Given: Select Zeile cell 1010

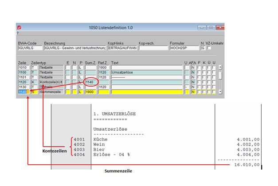Looking at the screenshot, I should point(23,68).
